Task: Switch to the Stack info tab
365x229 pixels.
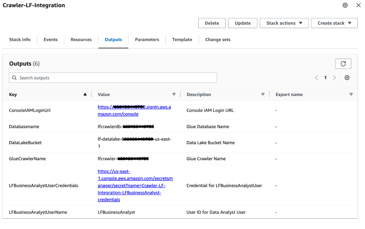Action: (20, 40)
